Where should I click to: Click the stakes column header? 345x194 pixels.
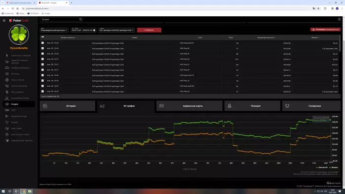point(134,37)
